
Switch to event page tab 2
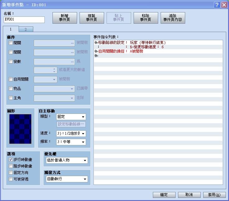click(x=26, y=29)
